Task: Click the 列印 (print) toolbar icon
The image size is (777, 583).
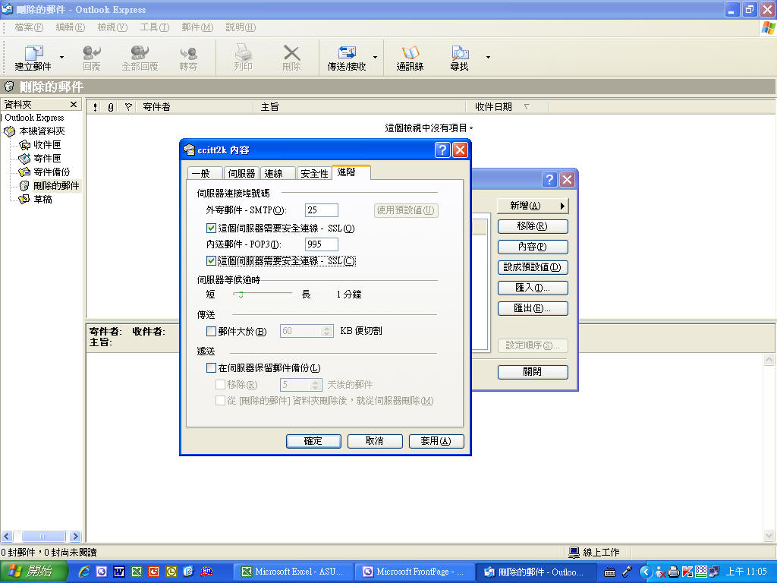Action: click(x=243, y=57)
